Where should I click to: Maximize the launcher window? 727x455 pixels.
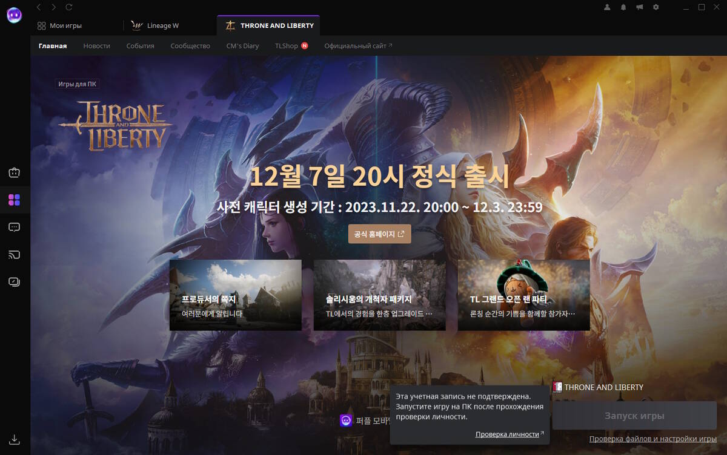point(702,7)
